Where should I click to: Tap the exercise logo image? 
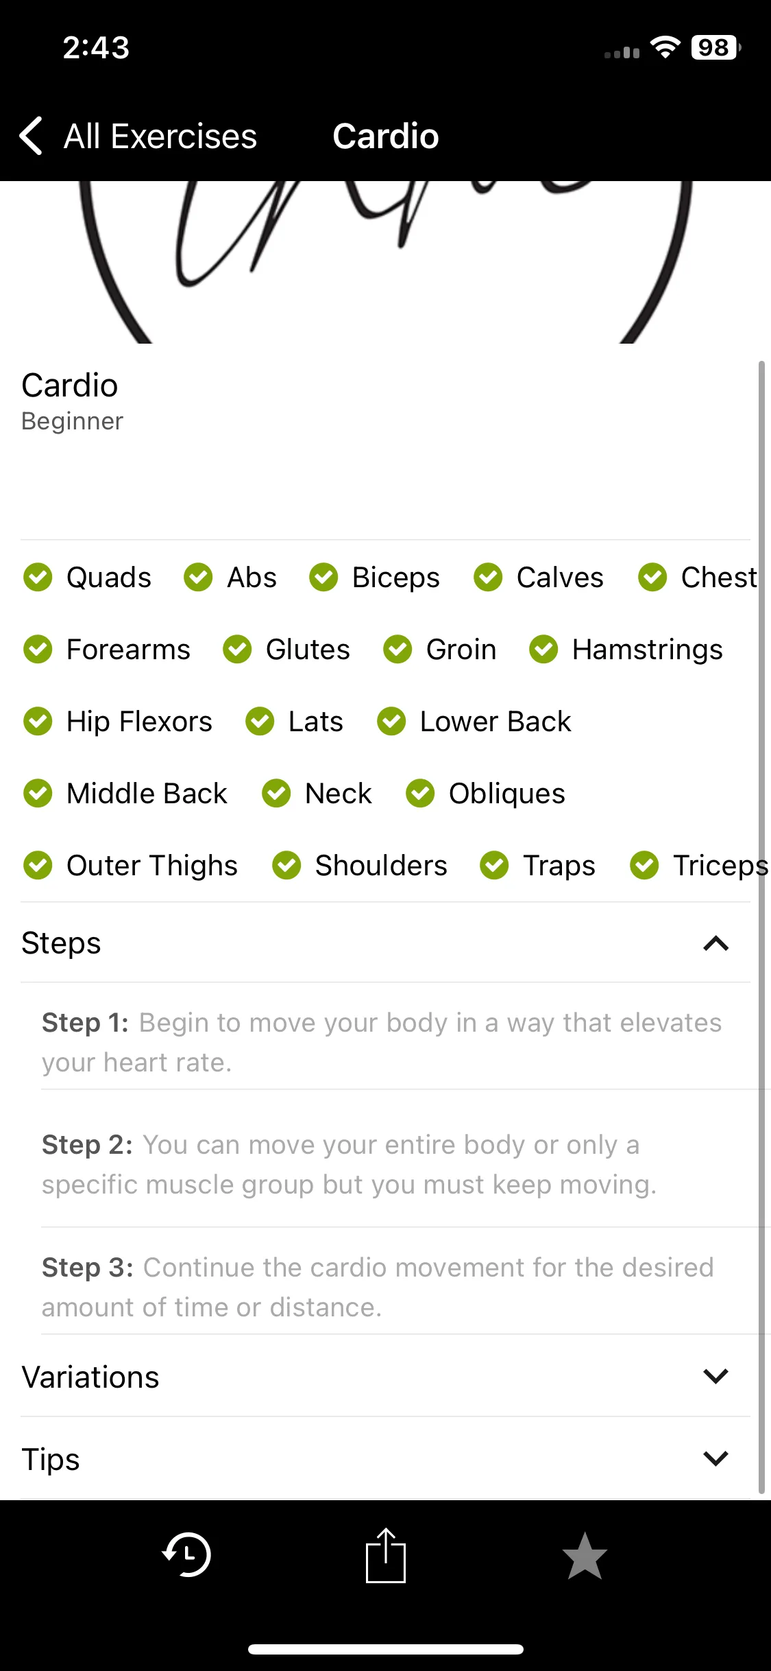click(x=385, y=262)
